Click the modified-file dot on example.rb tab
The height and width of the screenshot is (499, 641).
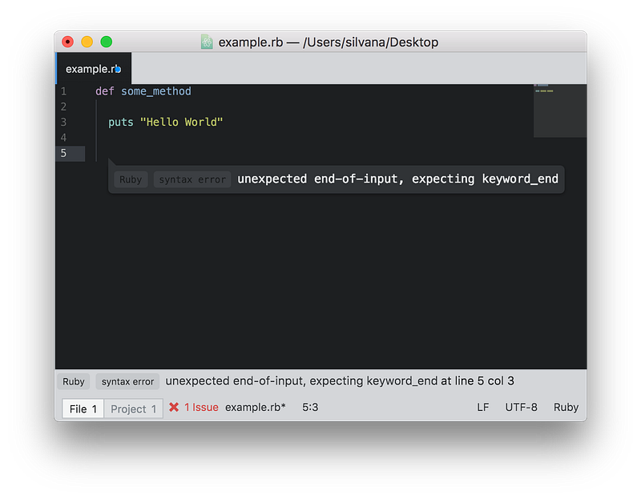click(118, 70)
